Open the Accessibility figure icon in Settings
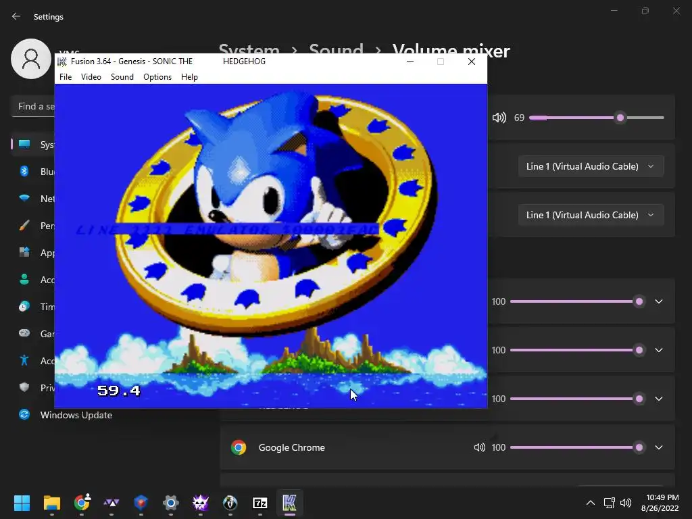This screenshot has height=519, width=692. point(24,361)
